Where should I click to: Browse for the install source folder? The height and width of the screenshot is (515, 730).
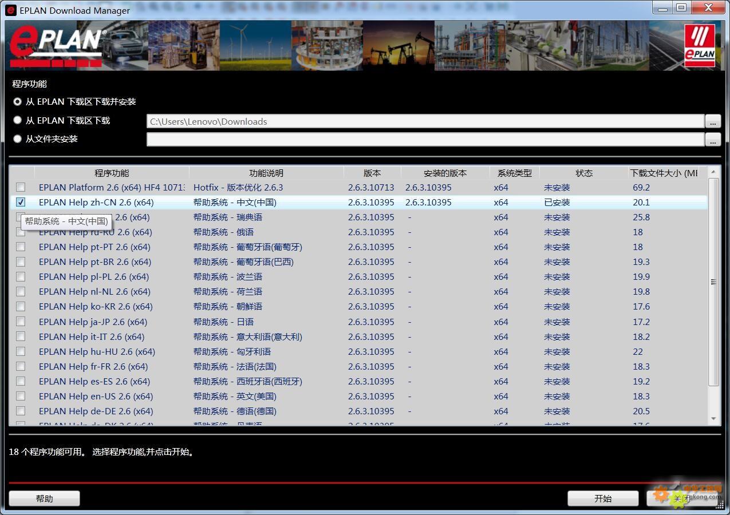(x=713, y=140)
